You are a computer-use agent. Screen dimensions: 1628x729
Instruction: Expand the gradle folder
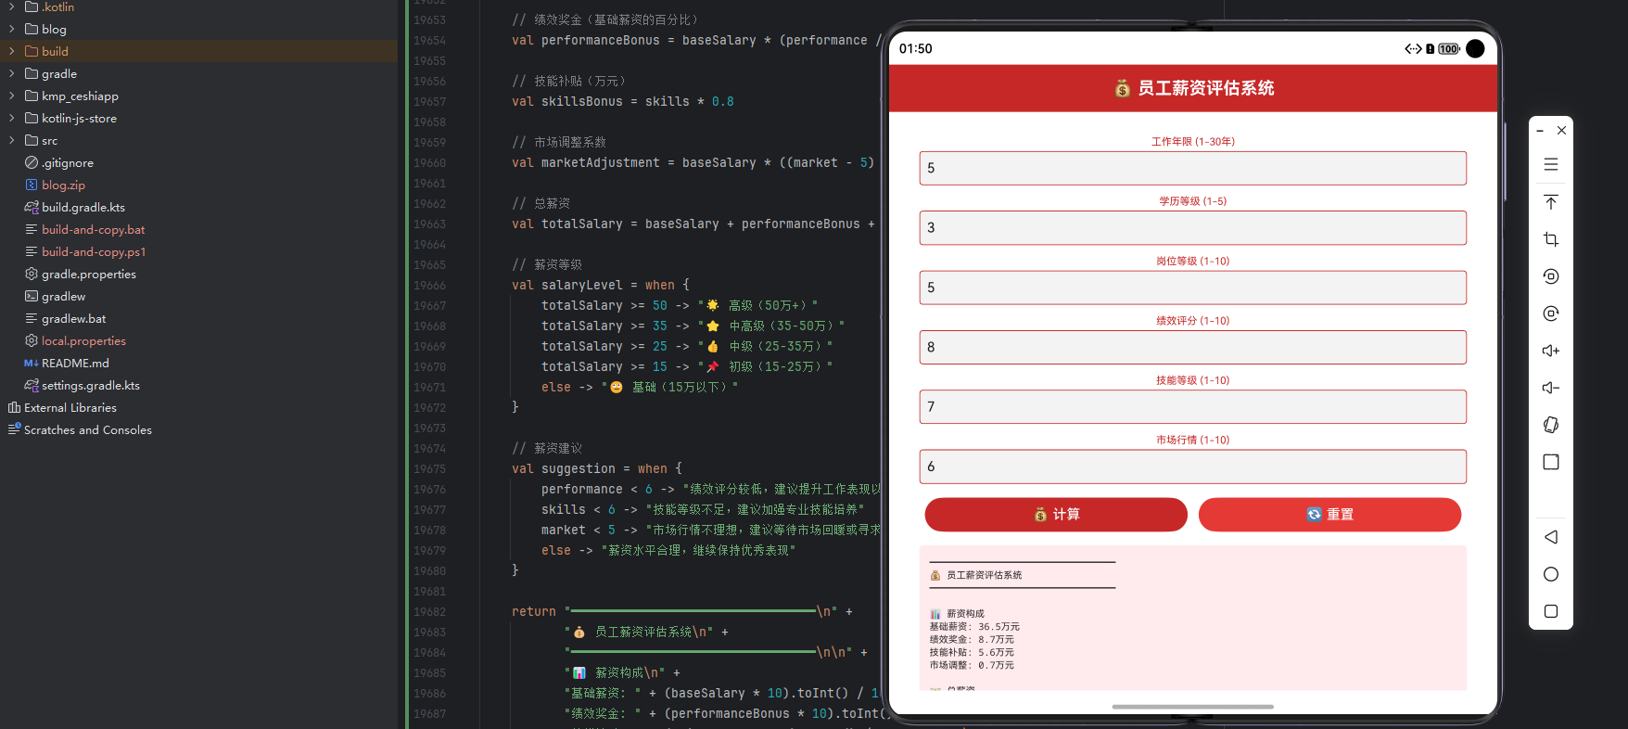point(11,73)
